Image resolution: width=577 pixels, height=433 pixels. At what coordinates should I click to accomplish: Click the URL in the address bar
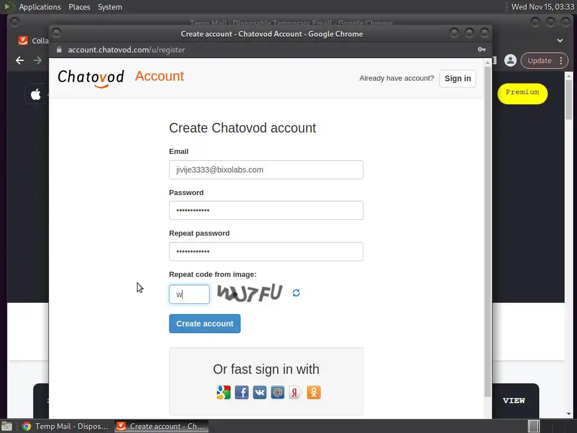point(126,50)
